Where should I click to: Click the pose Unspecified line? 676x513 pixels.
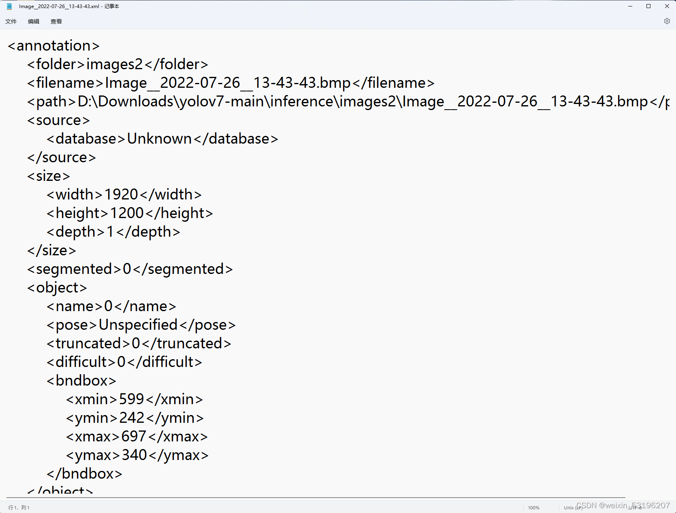[141, 325]
